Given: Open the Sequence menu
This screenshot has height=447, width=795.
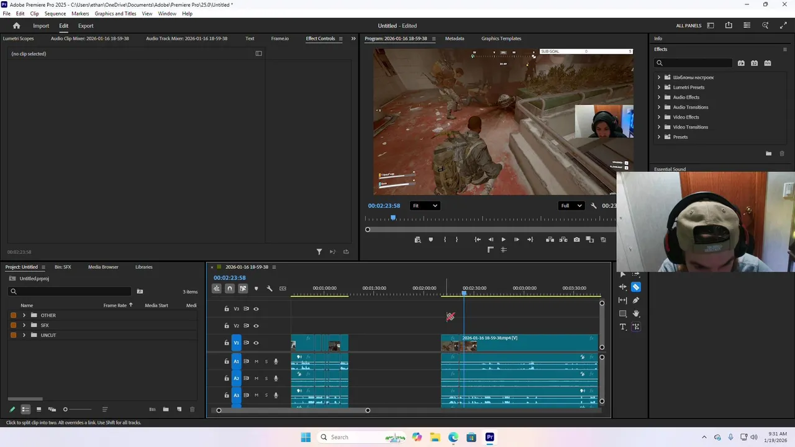Looking at the screenshot, I should [55, 14].
